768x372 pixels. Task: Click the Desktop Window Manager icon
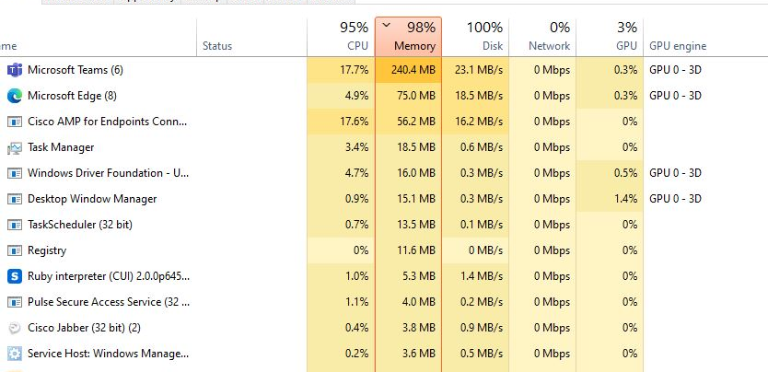coord(15,199)
